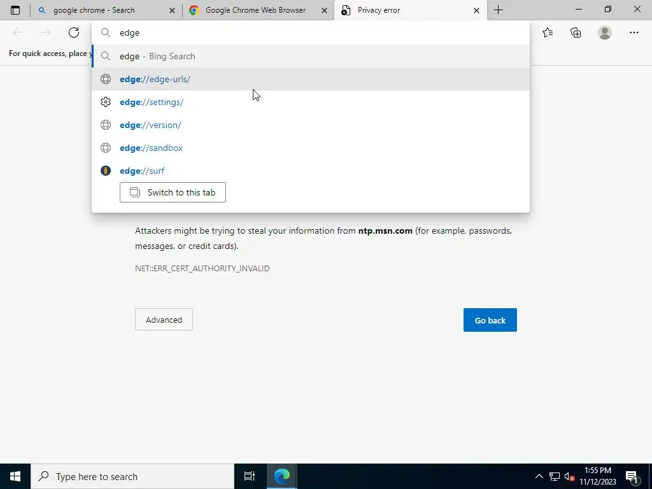Click the Privacy error tab page icon
The height and width of the screenshot is (489, 652).
click(x=346, y=10)
